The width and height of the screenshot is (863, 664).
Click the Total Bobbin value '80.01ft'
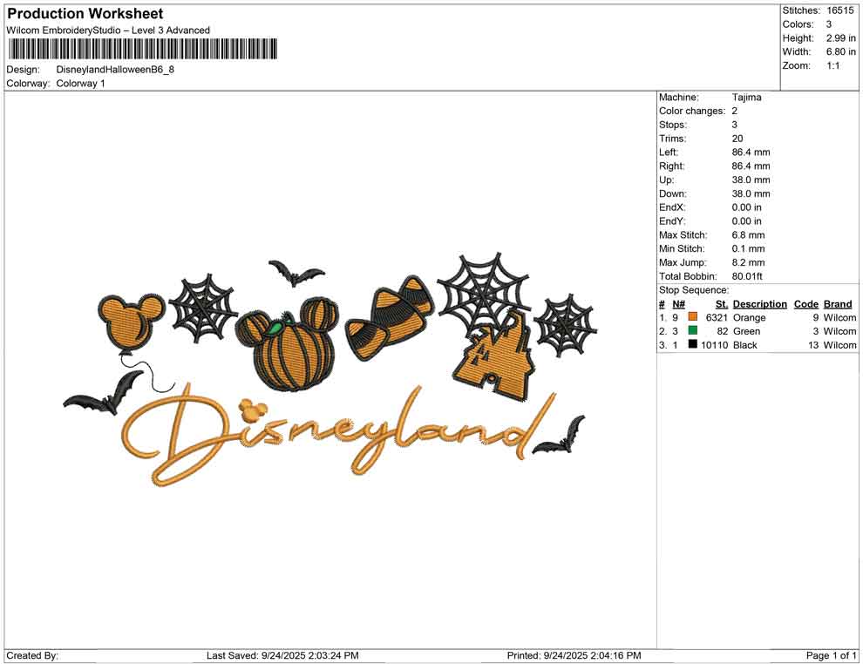coord(747,276)
